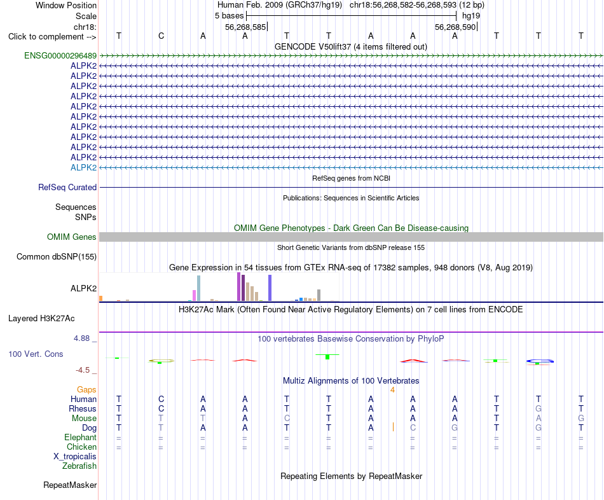Open 'Short Genetic Variants from dbSNP release 155'
The height and width of the screenshot is (500, 604).
coord(351,248)
